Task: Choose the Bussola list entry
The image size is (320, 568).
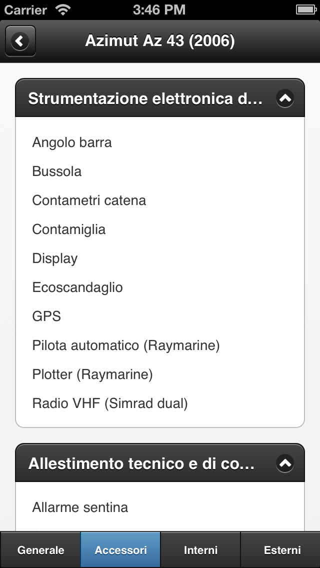Action: pyautogui.click(x=57, y=171)
